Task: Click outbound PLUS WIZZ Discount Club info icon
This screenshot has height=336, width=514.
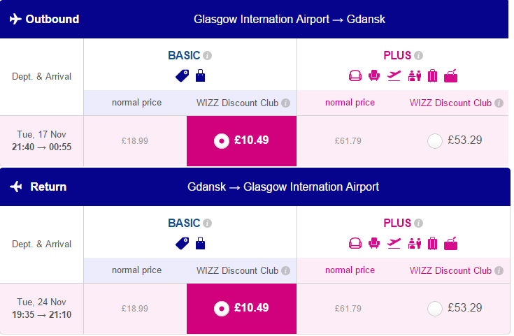Action: pos(499,103)
